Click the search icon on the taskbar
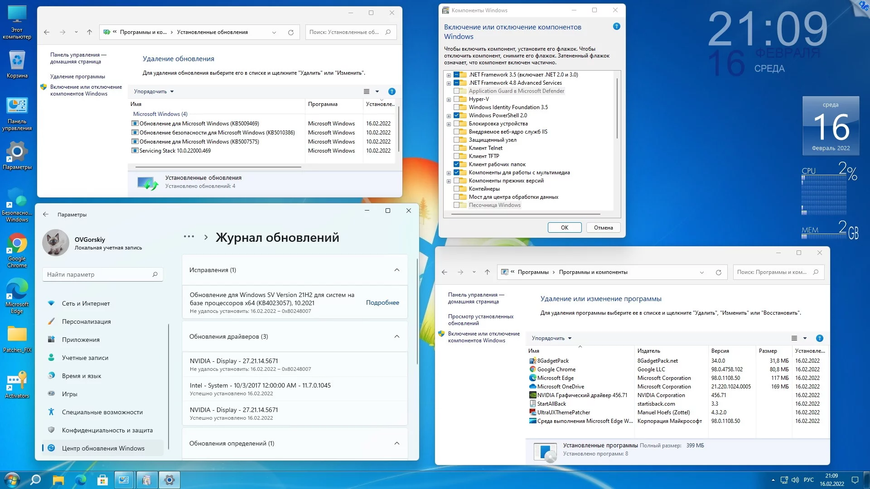Screen dimensions: 870x489 [35, 480]
